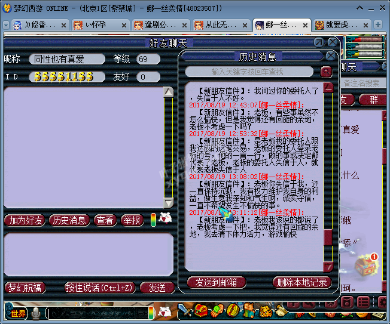The height and width of the screenshot is (324, 390).
Task: Click 发送到邮箱 send to mailbox
Action: pos(217,282)
